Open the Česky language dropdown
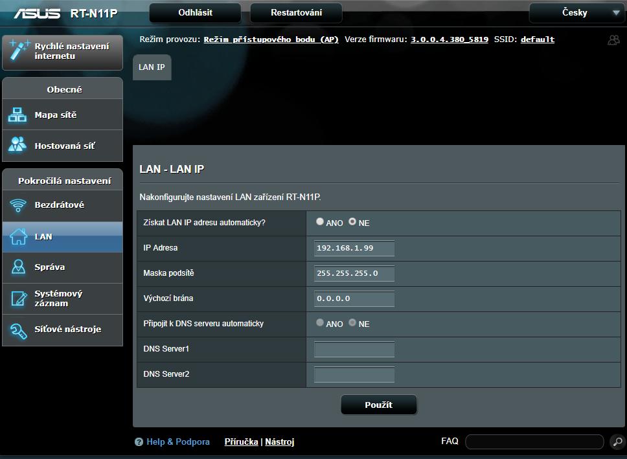The width and height of the screenshot is (627, 459). point(576,13)
